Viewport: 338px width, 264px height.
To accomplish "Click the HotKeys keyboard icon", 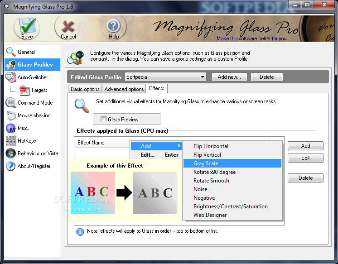I will (11, 141).
